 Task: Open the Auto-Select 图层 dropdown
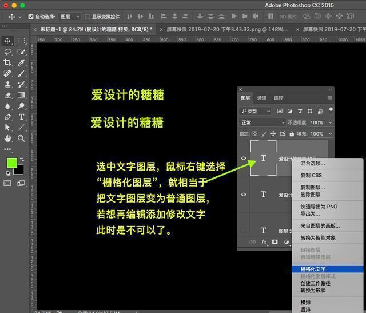pos(70,17)
